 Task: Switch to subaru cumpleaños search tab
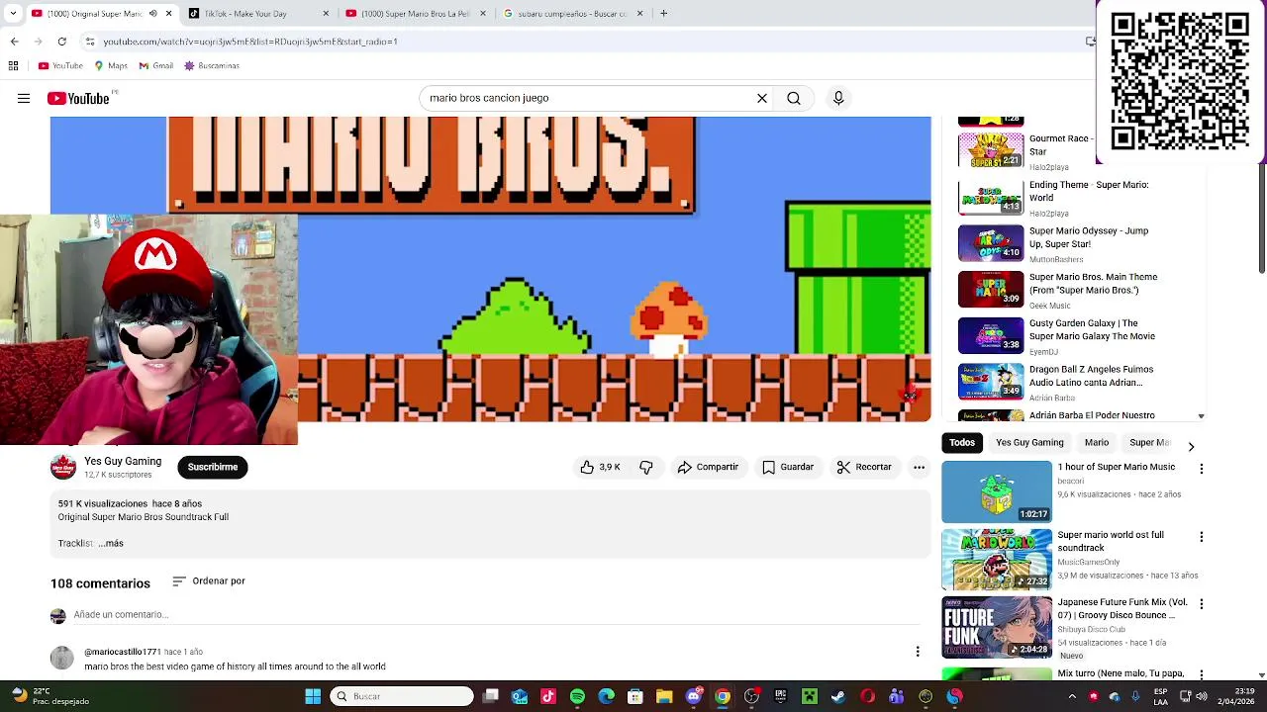(572, 14)
